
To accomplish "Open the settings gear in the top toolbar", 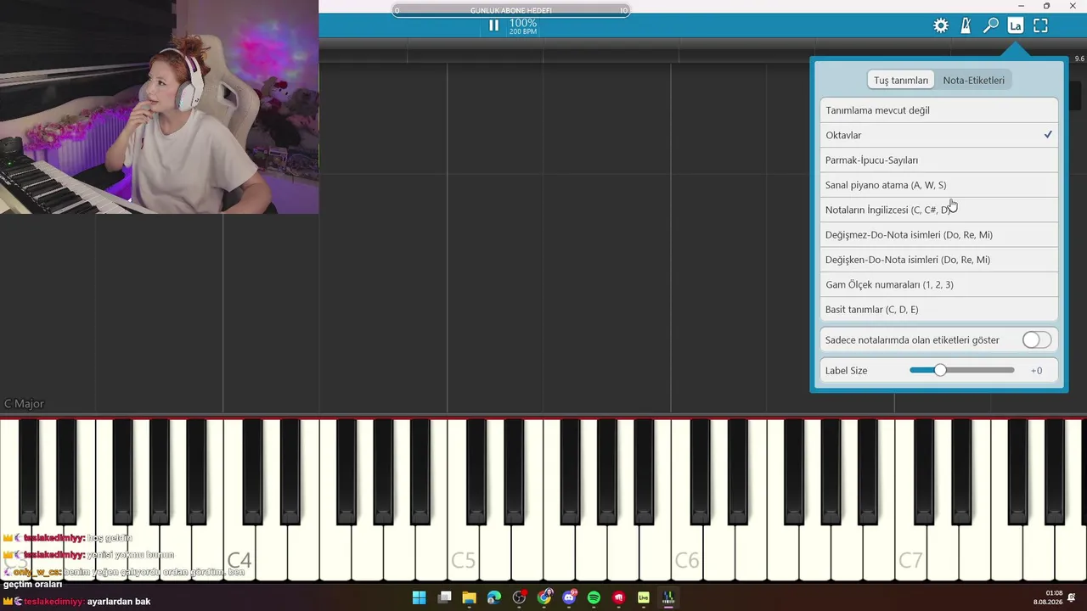I will click(x=941, y=25).
